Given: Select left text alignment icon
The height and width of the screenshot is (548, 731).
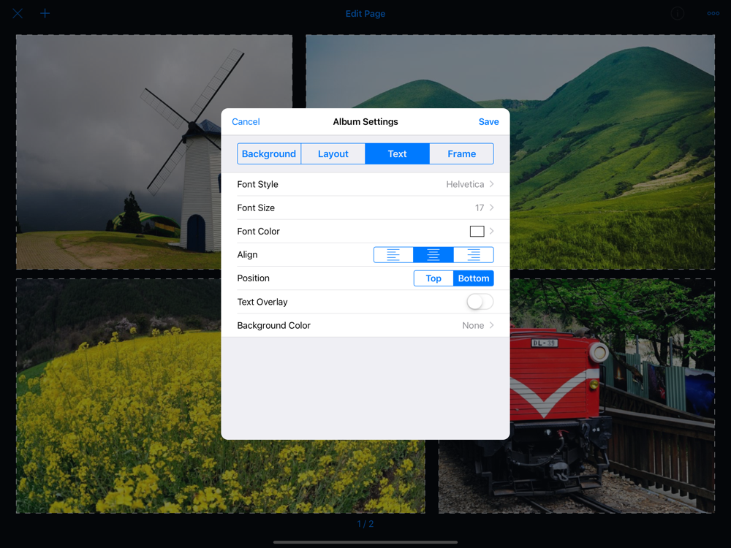Looking at the screenshot, I should [x=393, y=255].
